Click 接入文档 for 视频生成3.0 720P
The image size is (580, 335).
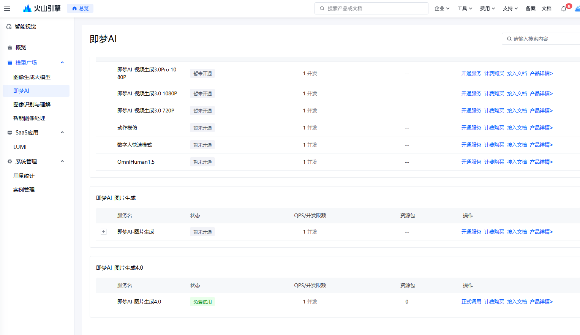[517, 111]
